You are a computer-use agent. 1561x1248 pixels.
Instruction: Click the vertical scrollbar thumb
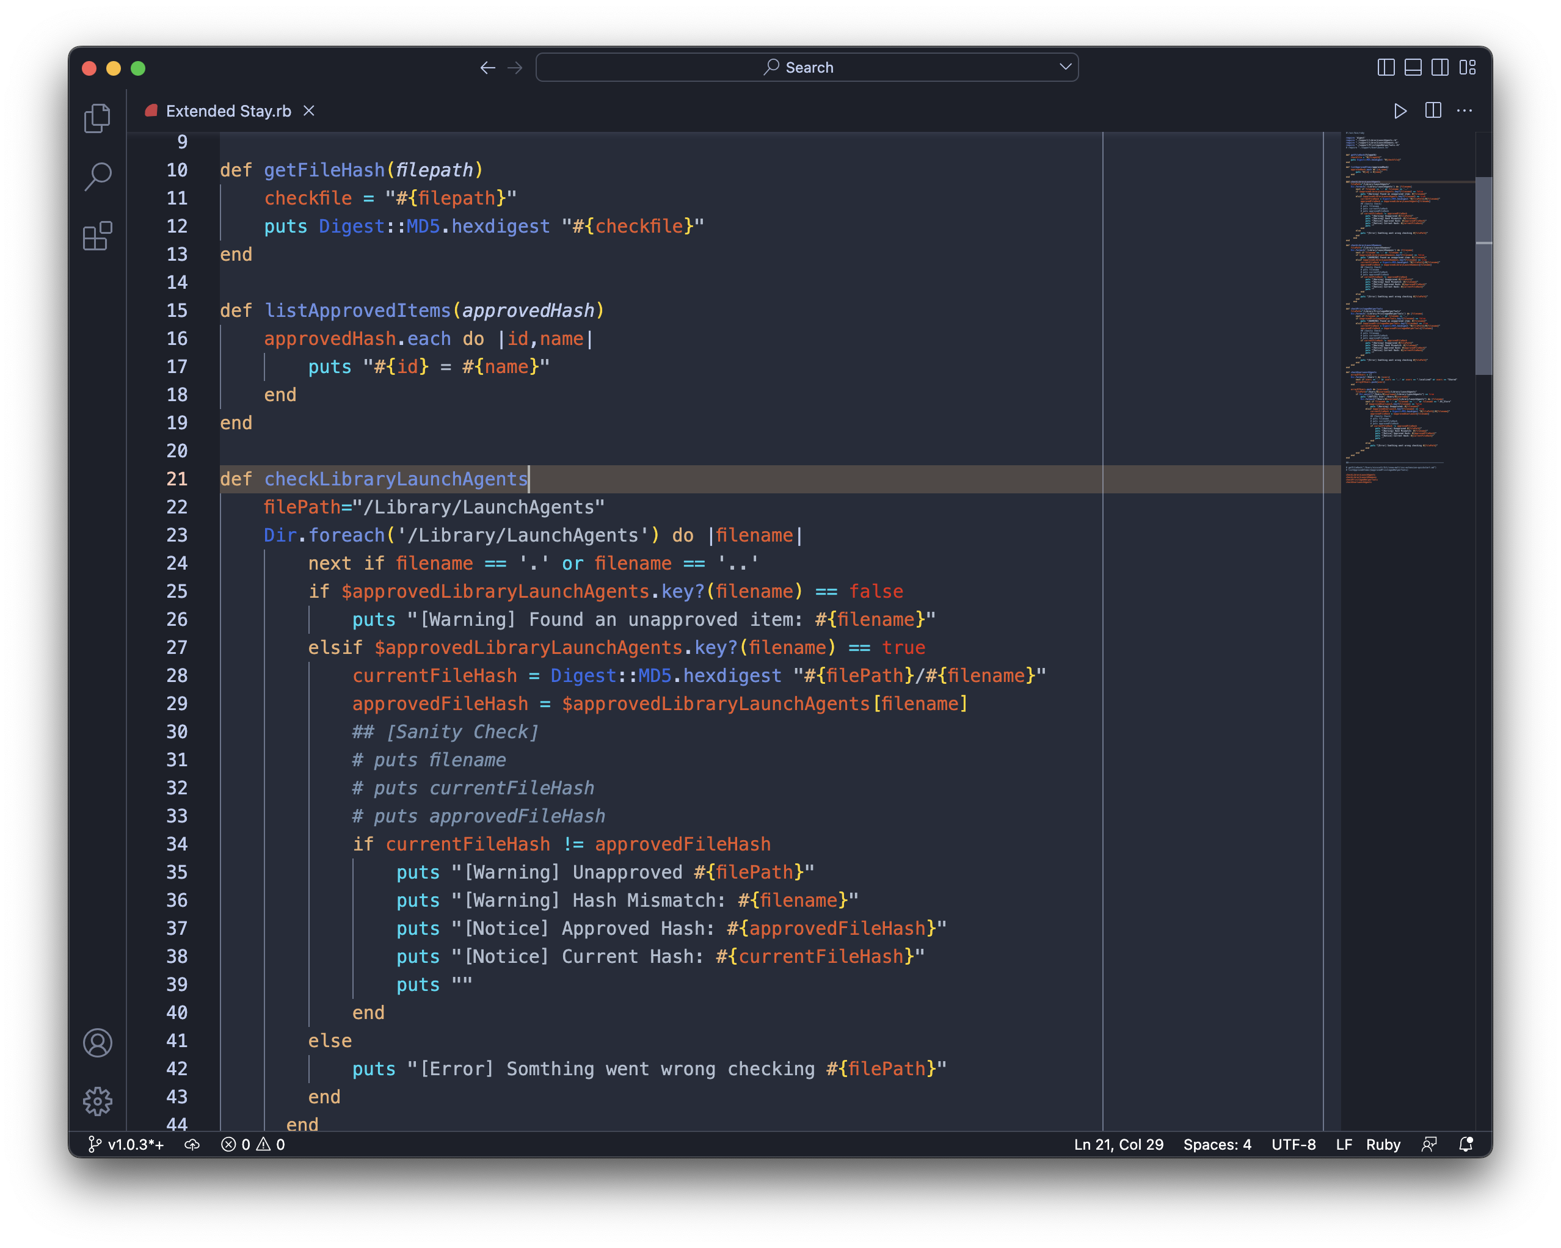pos(1483,275)
